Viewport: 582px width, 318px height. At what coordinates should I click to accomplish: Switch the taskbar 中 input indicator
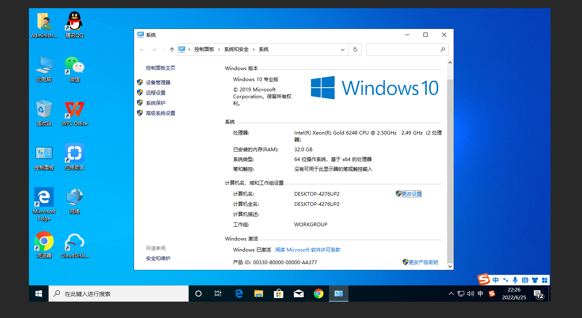[481, 294]
